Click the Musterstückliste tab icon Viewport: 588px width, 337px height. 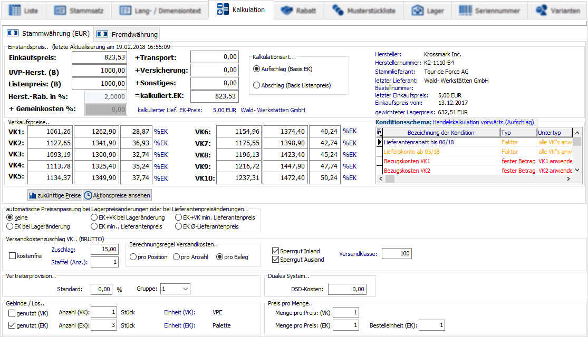coord(338,10)
